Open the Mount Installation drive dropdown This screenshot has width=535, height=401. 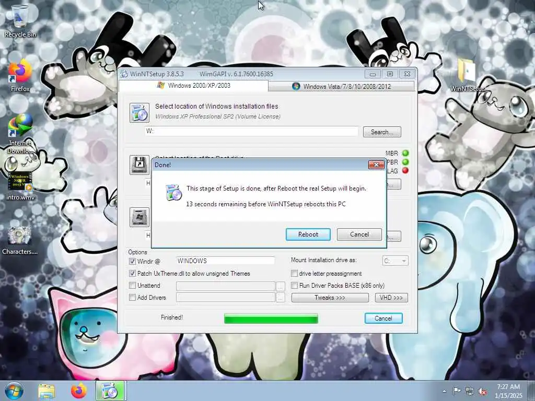tap(396, 261)
